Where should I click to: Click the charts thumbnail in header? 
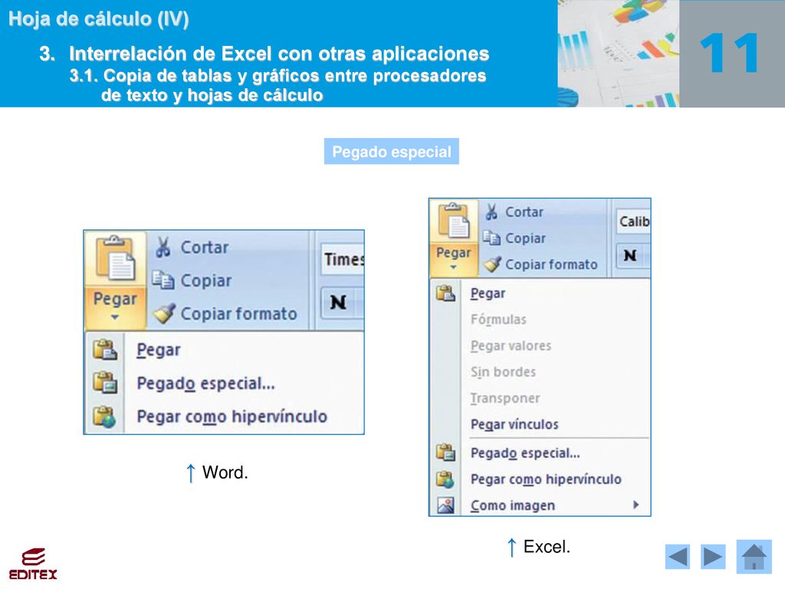pos(619,54)
